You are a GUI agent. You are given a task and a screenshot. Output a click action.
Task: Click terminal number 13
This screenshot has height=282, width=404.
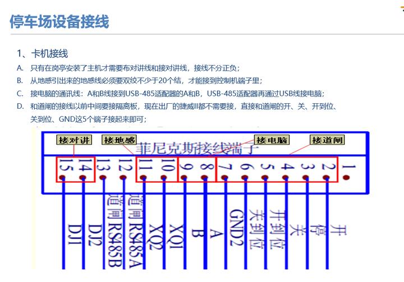click(x=104, y=165)
